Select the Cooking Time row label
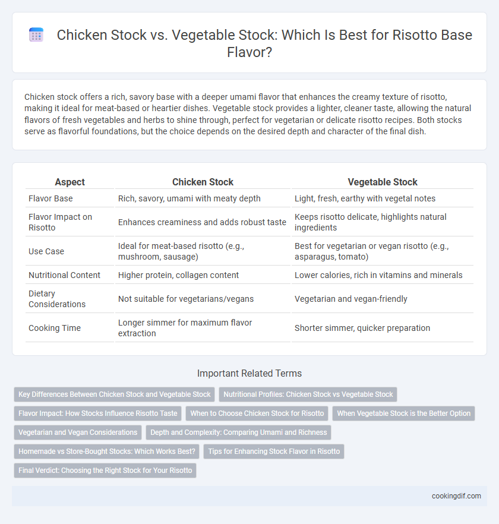 pos(55,328)
